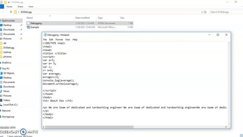Switch to Explorer View ribbon tab
This screenshot has width=243, height=137.
point(31,6)
